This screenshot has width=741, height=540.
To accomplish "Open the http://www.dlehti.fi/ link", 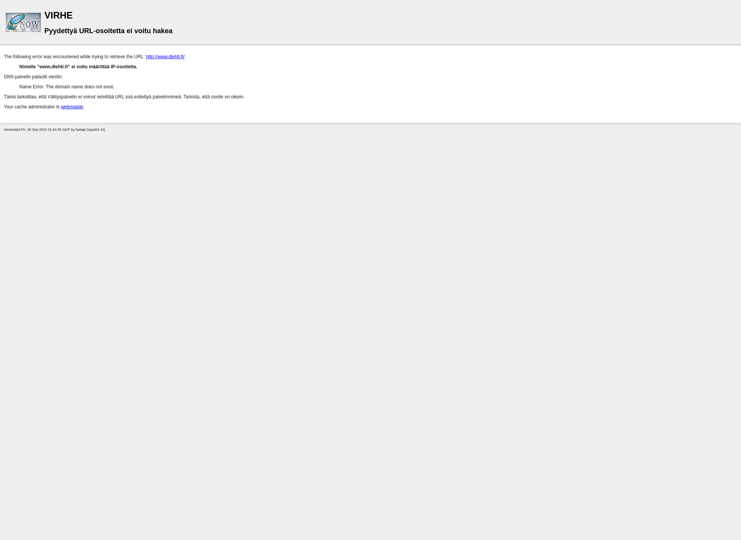I will (165, 56).
